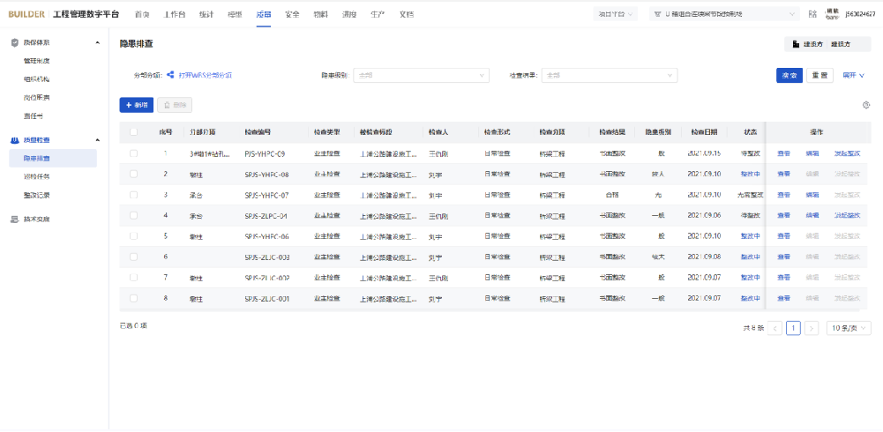Check the row with SPJS-ZLJC-002
883x432 pixels.
coord(133,278)
